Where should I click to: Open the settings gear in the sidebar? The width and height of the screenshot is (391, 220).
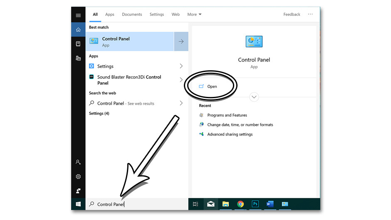point(78,177)
